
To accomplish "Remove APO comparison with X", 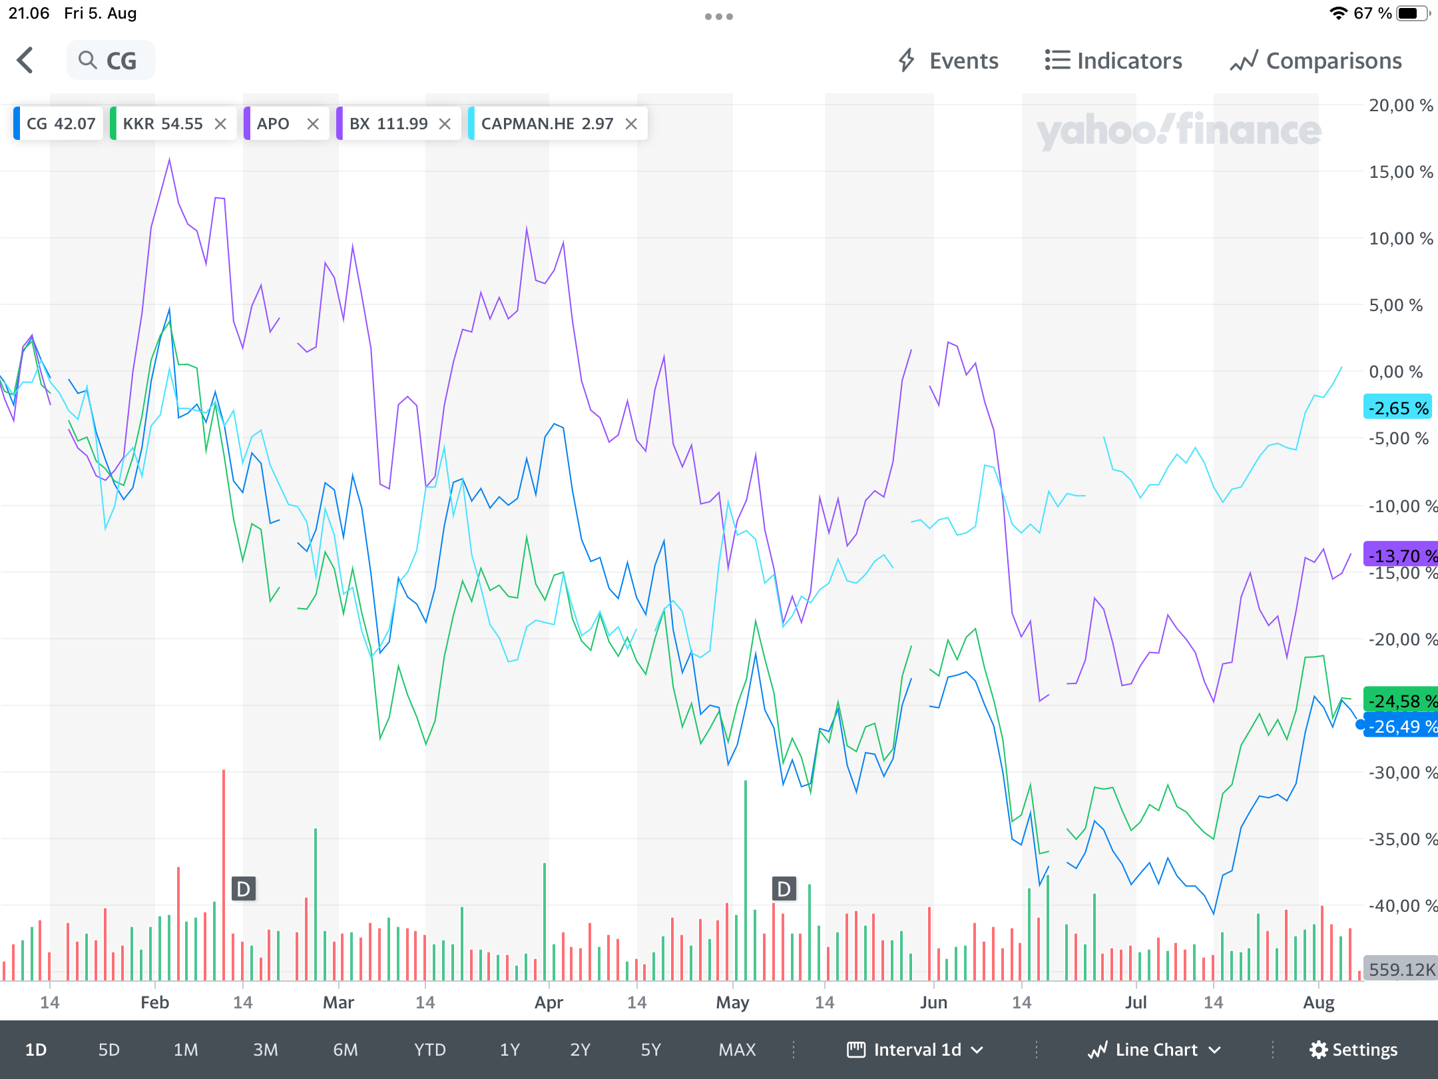I will [313, 124].
